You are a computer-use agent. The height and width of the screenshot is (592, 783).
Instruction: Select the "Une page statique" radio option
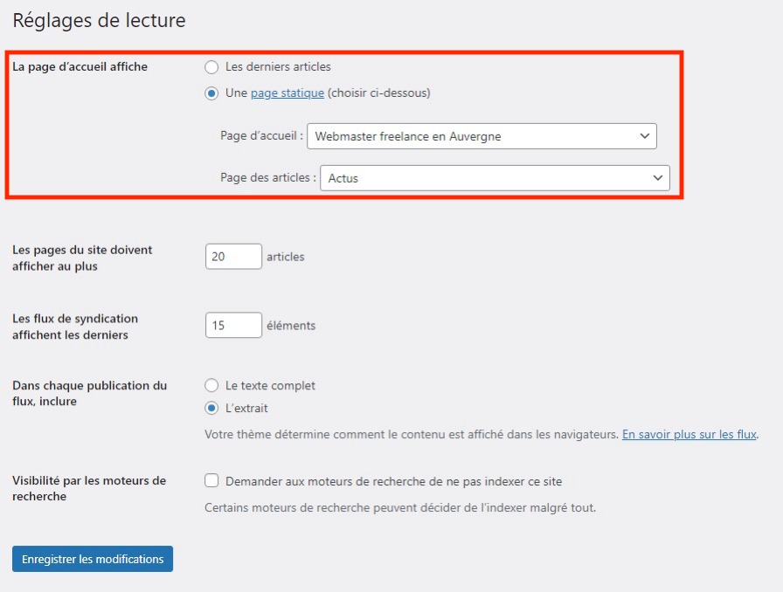point(211,93)
